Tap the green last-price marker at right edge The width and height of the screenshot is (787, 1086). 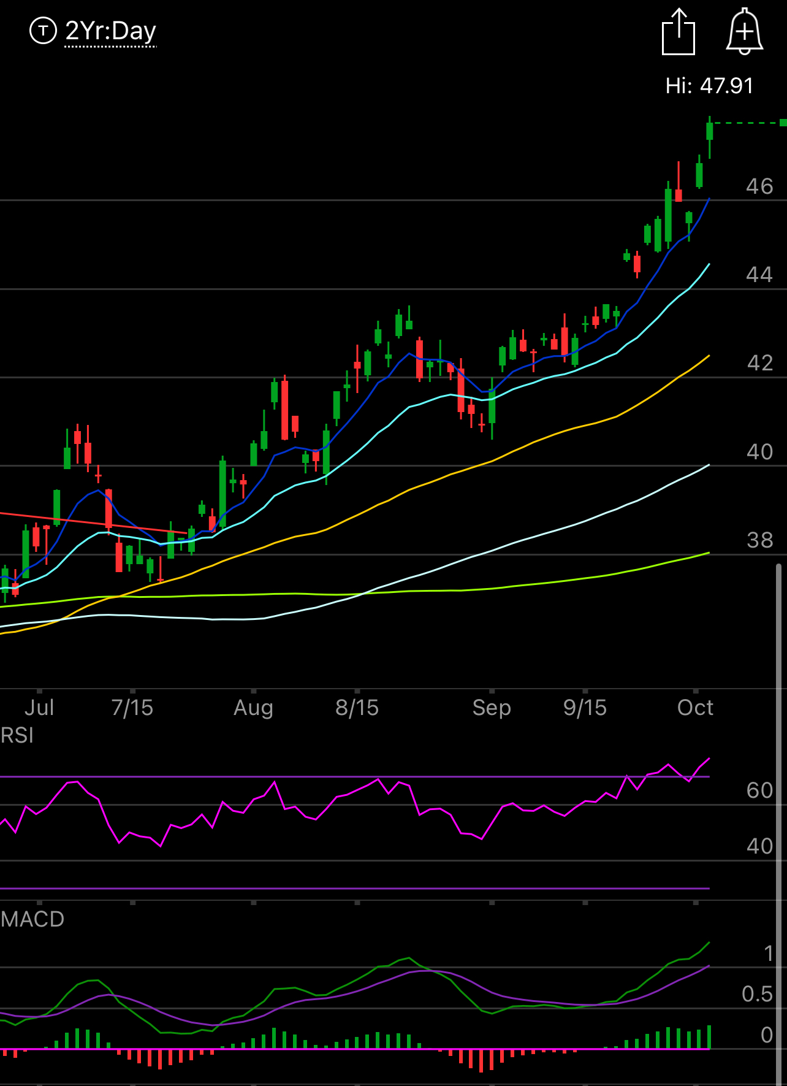(783, 123)
